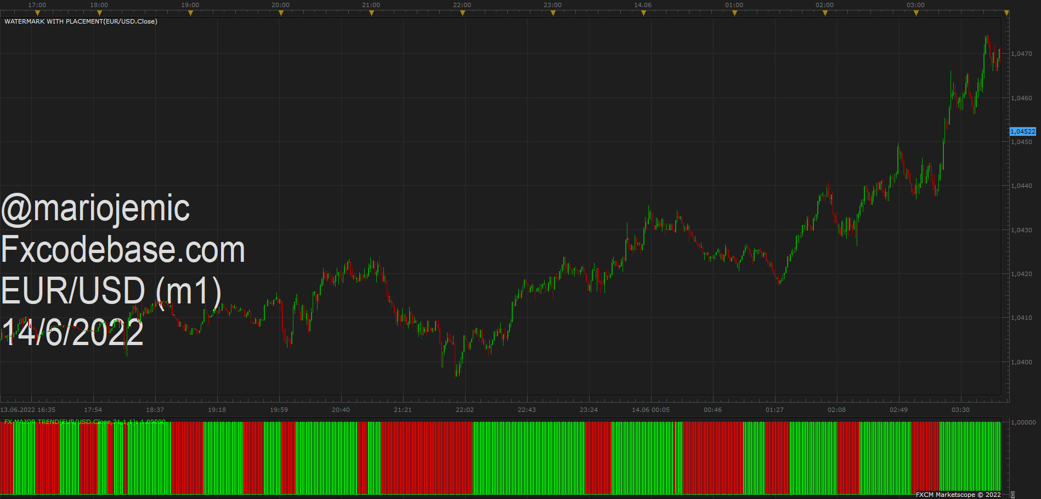Click the 13.06.2022 16:35 date label
Image resolution: width=1041 pixels, height=499 pixels.
[x=28, y=410]
